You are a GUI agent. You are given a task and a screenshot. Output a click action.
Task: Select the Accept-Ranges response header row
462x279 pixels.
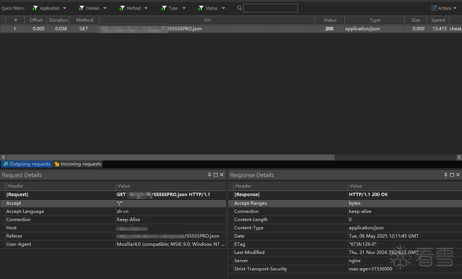(345, 203)
